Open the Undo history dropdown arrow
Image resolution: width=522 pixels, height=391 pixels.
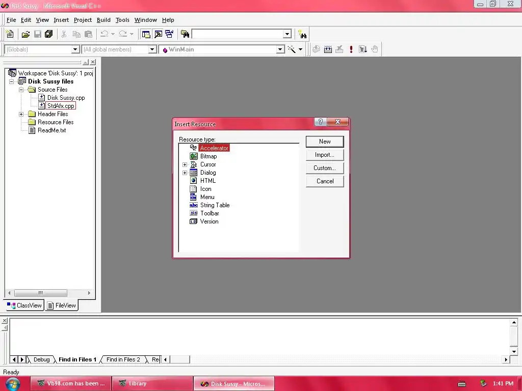113,34
